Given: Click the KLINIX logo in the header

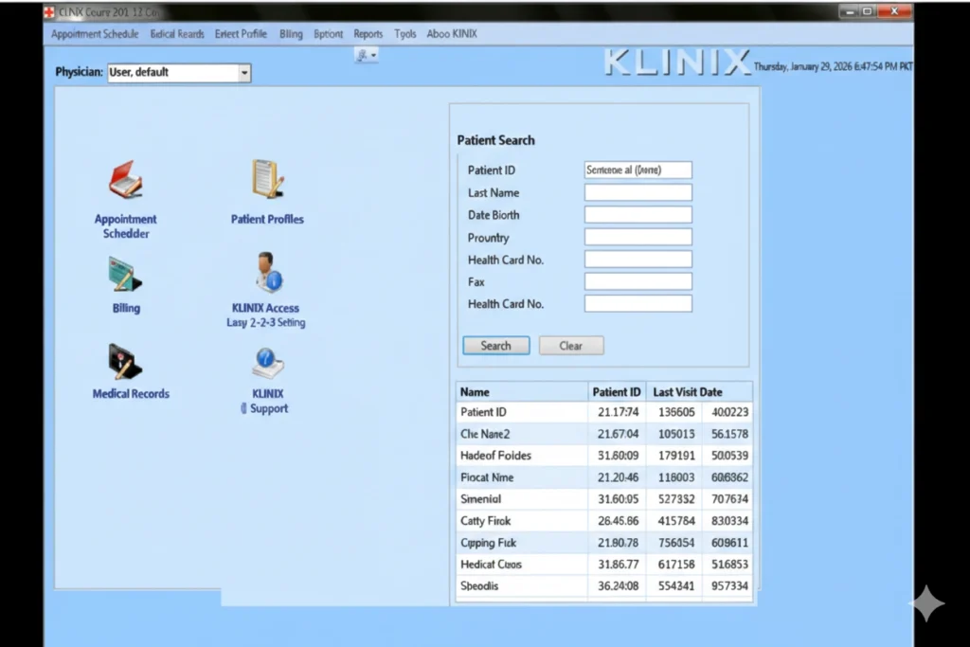Looking at the screenshot, I should pos(676,62).
